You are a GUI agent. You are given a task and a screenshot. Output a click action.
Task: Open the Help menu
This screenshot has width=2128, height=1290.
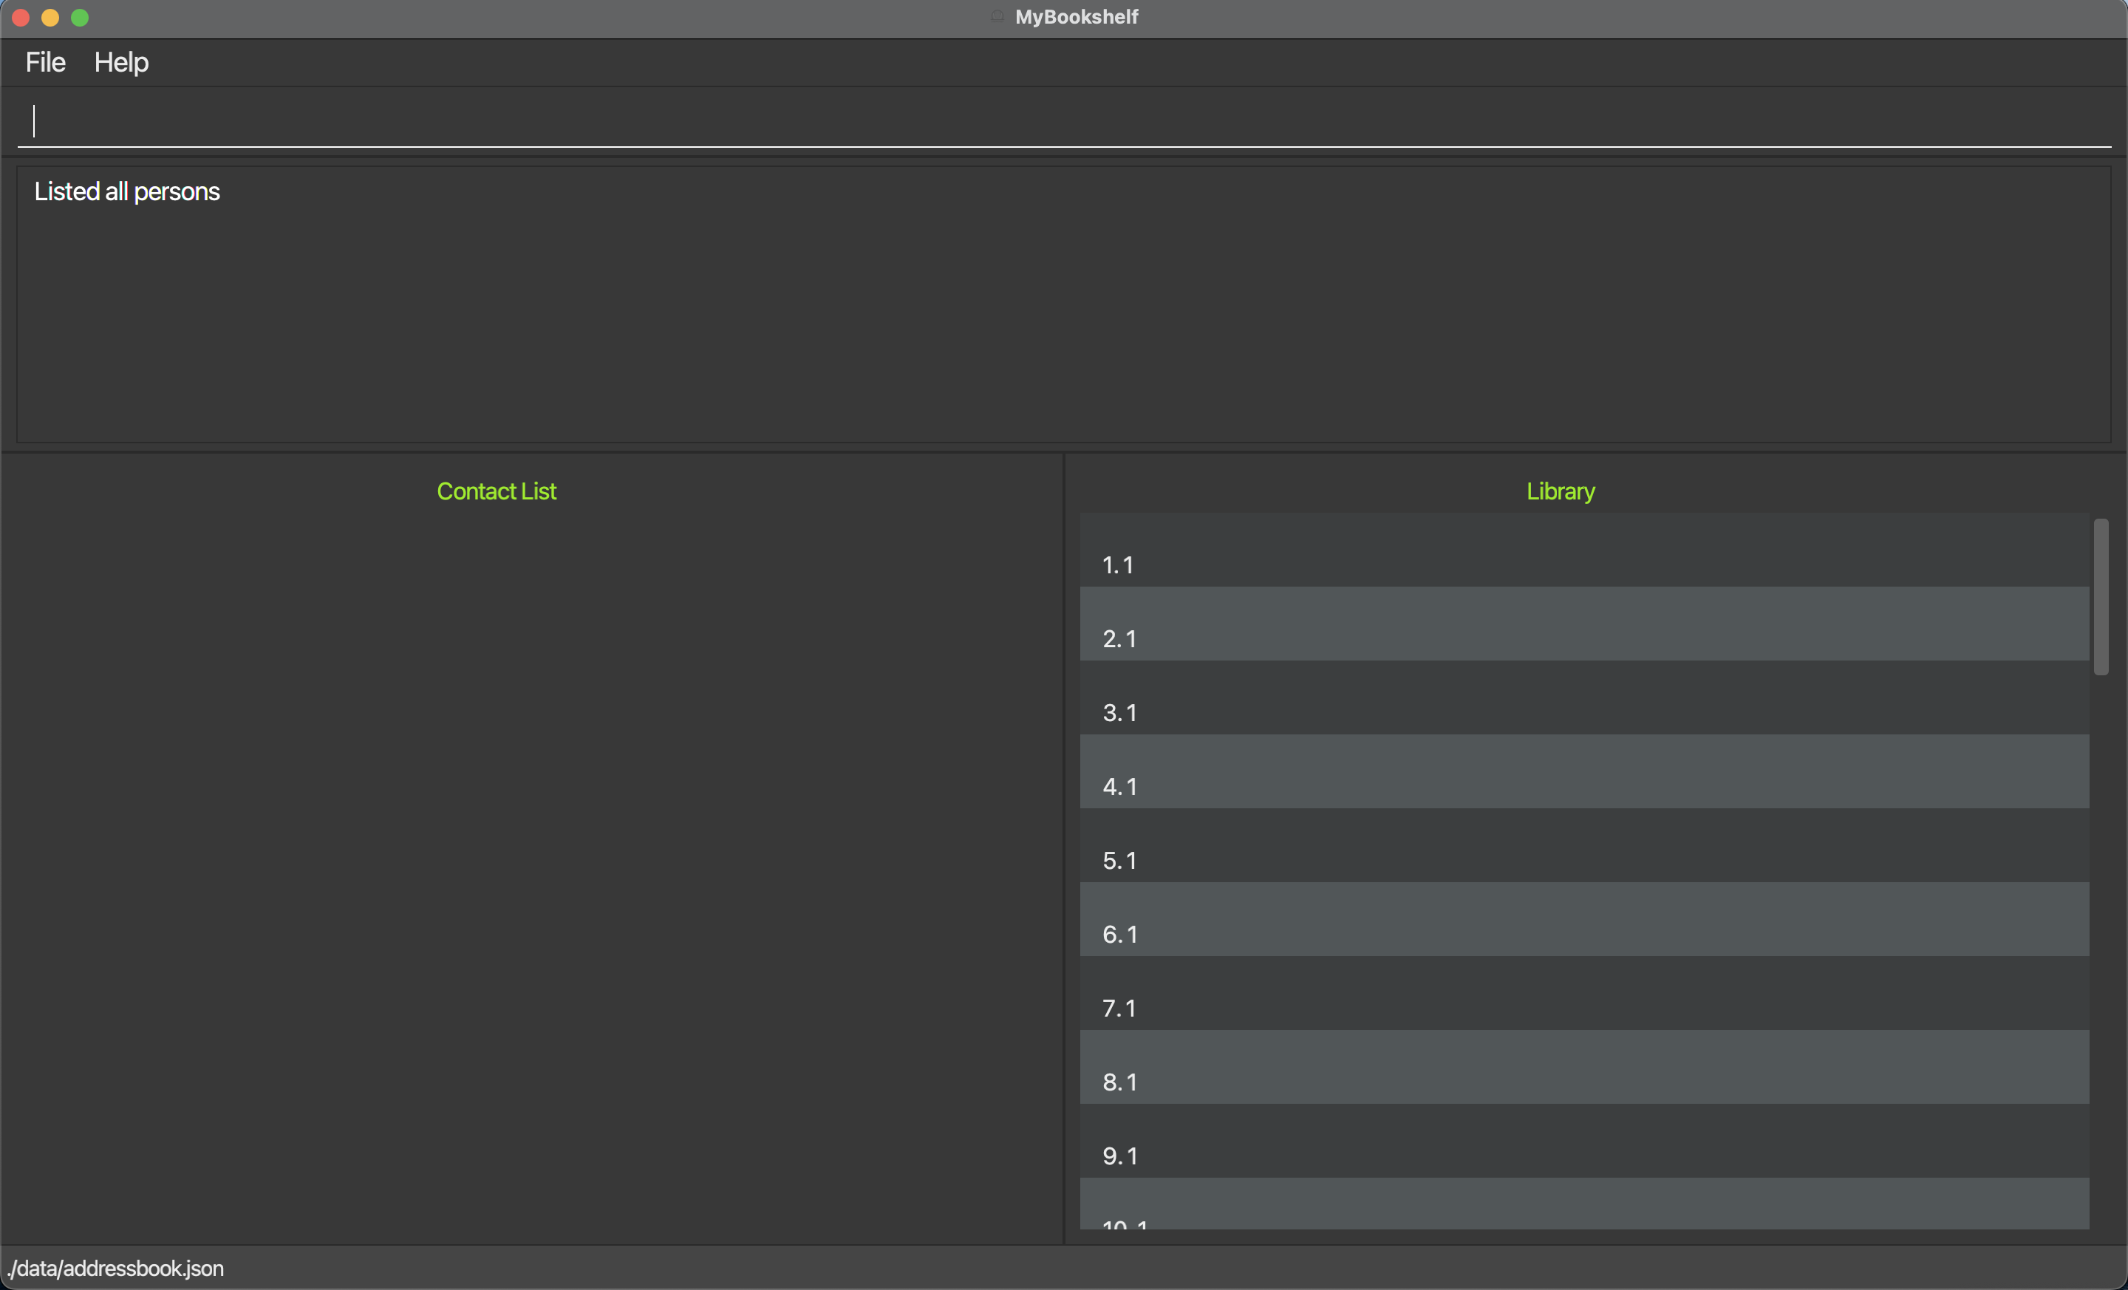121,62
